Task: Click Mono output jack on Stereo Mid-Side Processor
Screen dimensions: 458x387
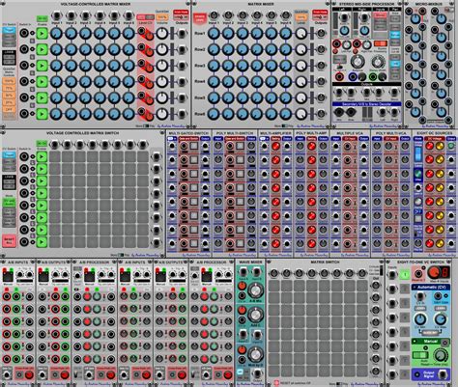Action: tap(394, 93)
